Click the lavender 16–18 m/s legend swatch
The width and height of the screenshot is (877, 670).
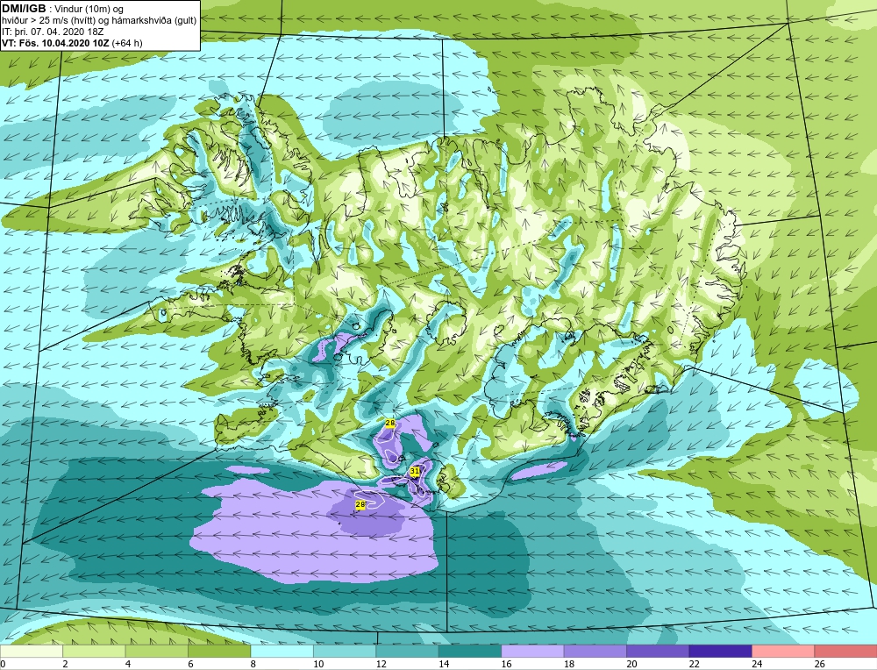532,651
